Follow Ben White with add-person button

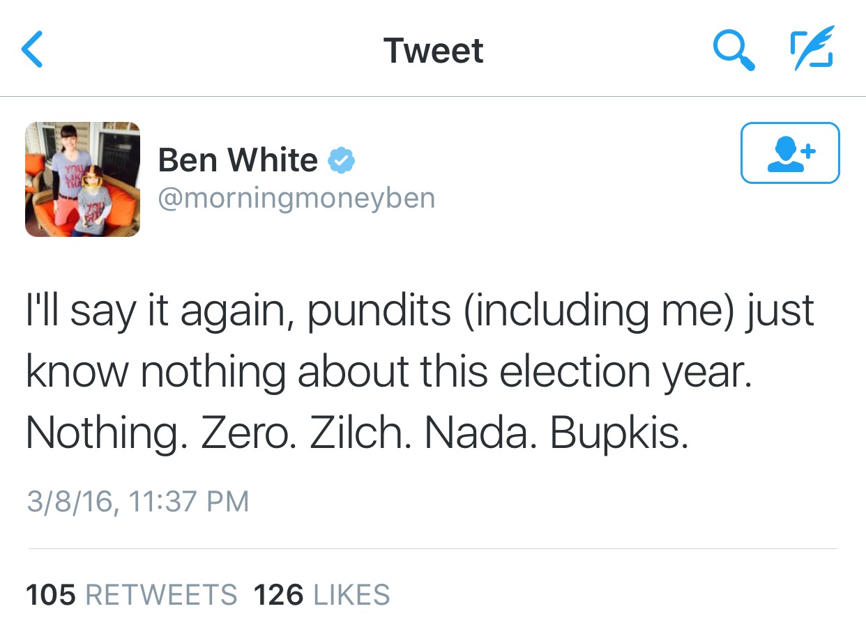(790, 153)
